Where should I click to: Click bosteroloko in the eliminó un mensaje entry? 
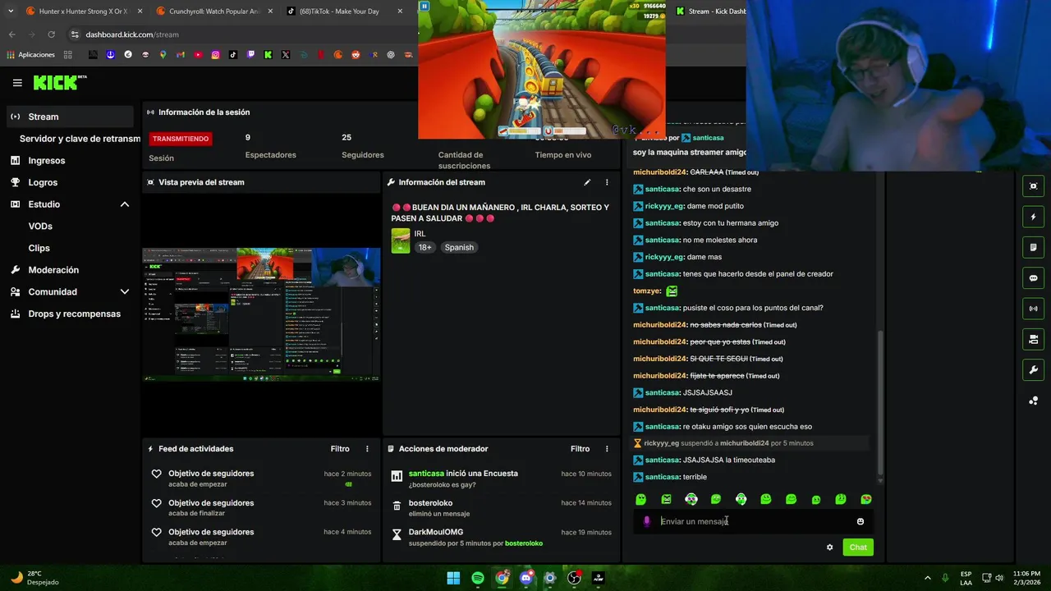pyautogui.click(x=430, y=503)
